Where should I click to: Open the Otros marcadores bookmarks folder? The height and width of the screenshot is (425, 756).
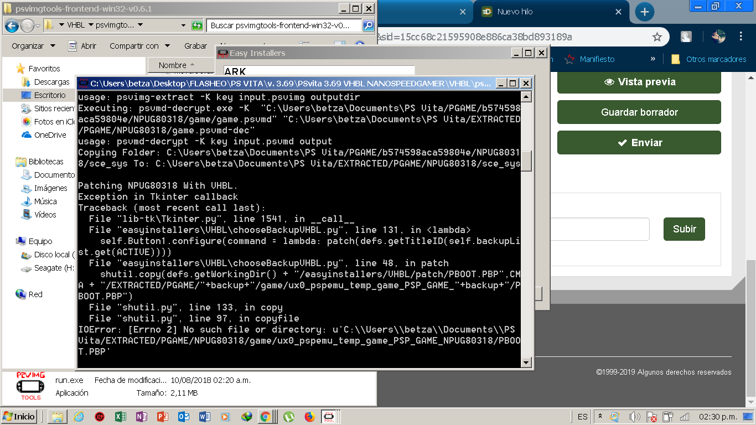tap(708, 59)
